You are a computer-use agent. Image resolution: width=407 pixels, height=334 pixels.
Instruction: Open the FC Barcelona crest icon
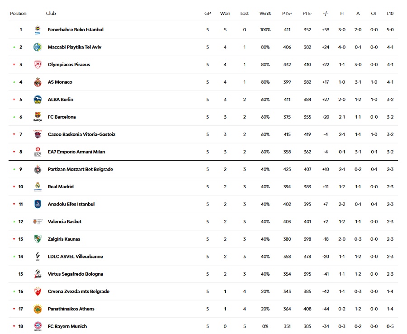[x=38, y=117]
